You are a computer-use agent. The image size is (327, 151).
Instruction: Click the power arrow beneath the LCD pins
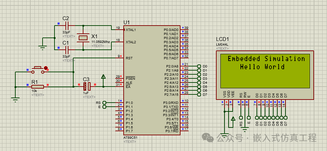(x=233, y=119)
